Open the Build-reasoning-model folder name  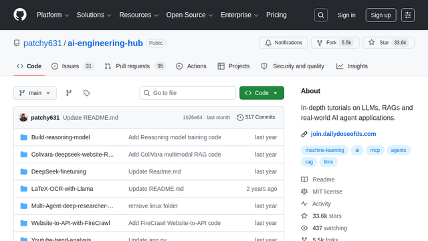tap(61, 137)
